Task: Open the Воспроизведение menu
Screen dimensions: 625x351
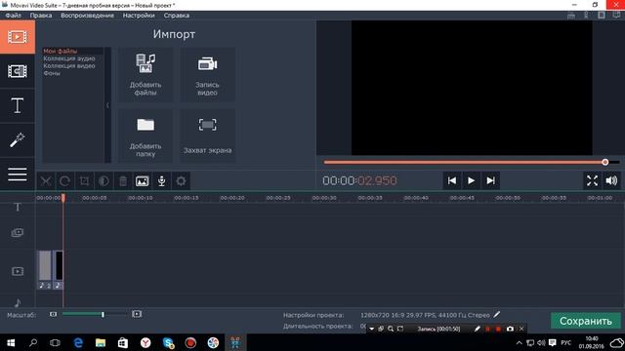Action: click(87, 16)
